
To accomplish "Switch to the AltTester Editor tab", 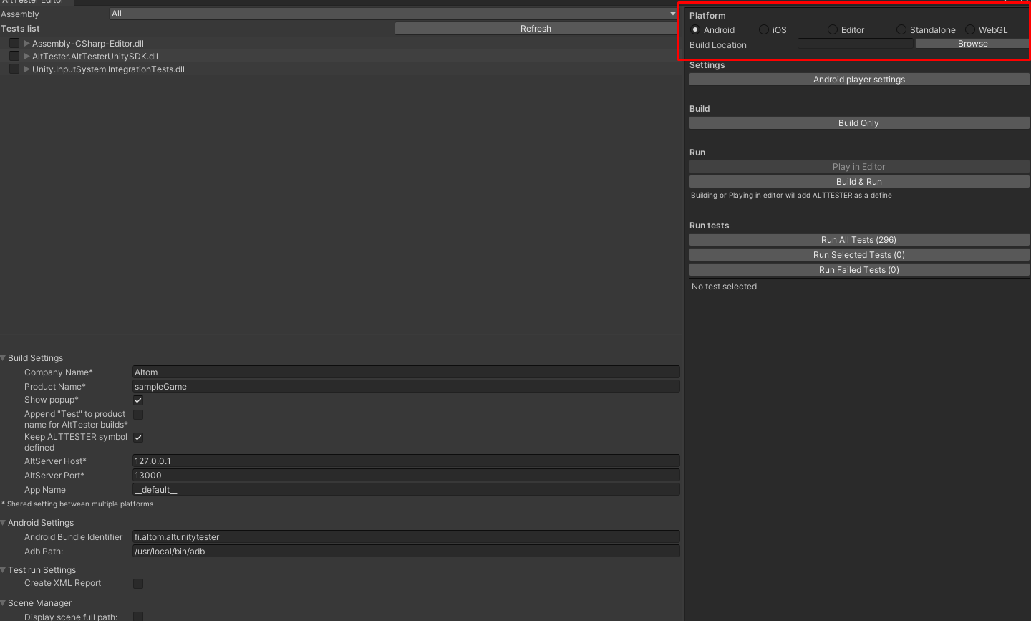I will 34,2.
